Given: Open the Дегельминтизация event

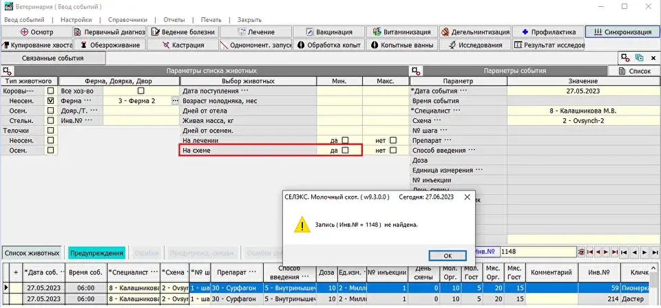Looking at the screenshot, I should point(475,32).
